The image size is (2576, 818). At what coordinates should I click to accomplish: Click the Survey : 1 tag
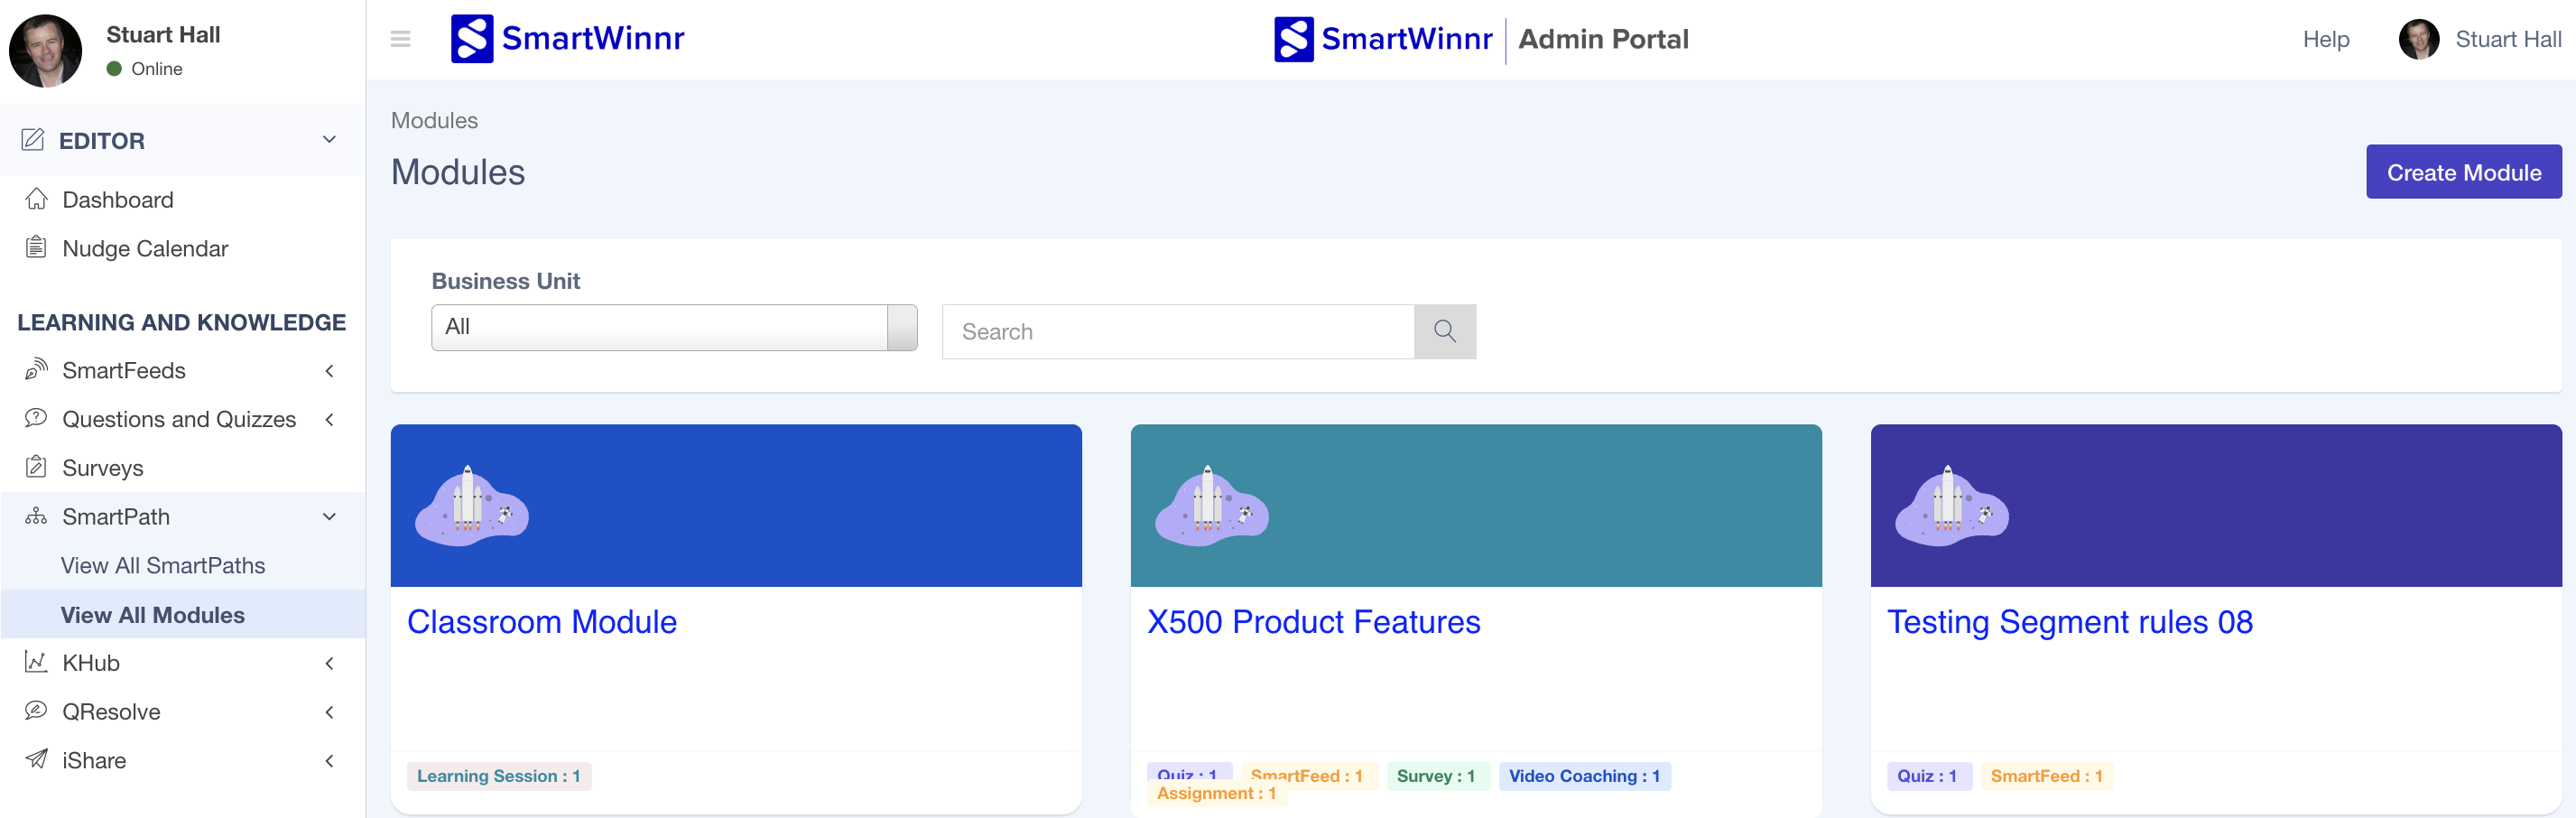coord(1436,776)
